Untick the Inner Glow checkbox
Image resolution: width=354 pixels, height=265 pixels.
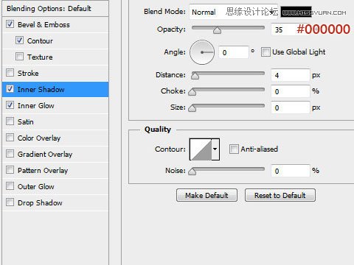[10, 105]
